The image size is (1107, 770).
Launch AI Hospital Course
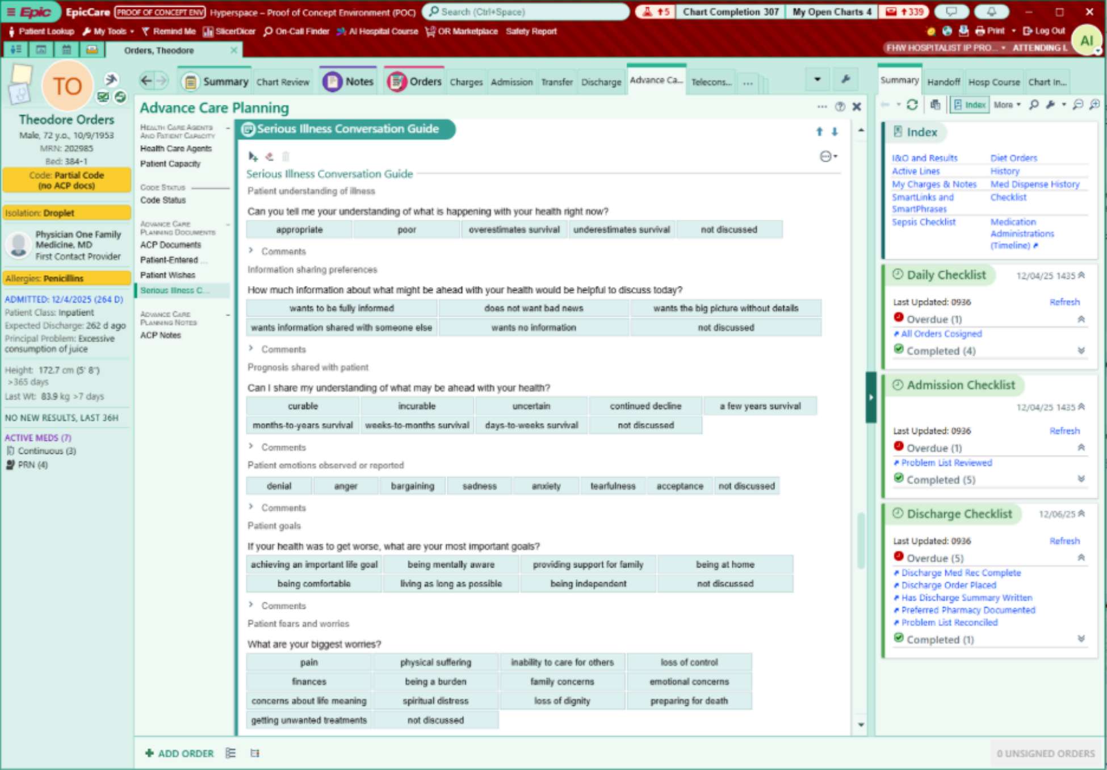[377, 31]
